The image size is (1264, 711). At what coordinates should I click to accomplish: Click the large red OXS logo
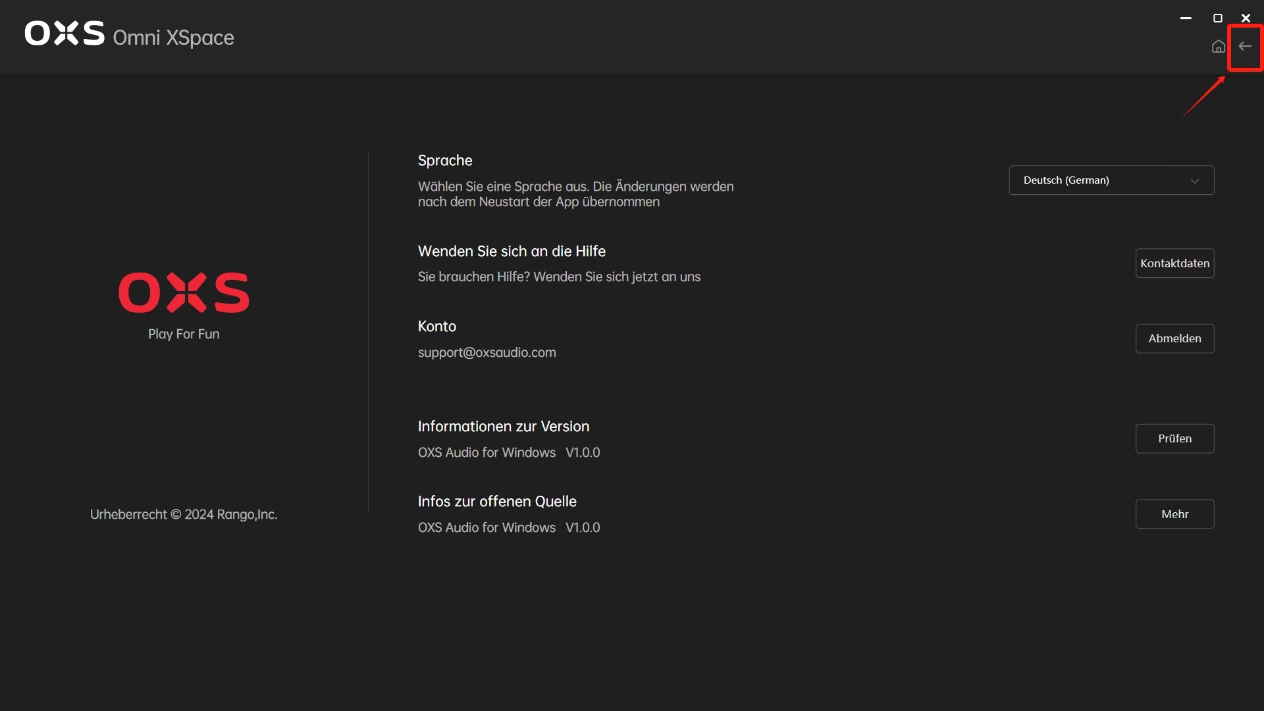(x=184, y=292)
